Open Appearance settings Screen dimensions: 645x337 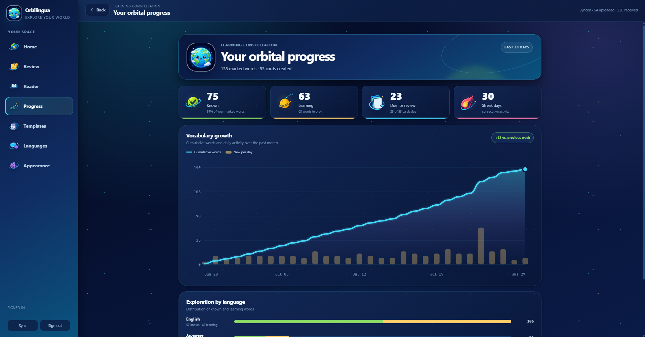[39, 166]
